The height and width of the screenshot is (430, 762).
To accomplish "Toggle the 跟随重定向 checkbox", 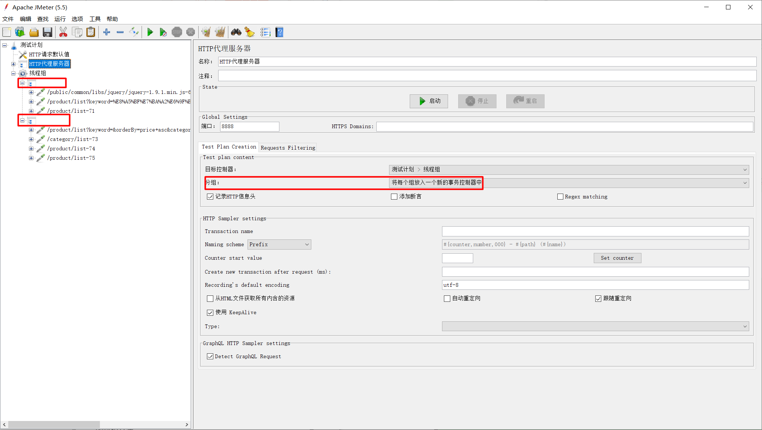I will [598, 298].
